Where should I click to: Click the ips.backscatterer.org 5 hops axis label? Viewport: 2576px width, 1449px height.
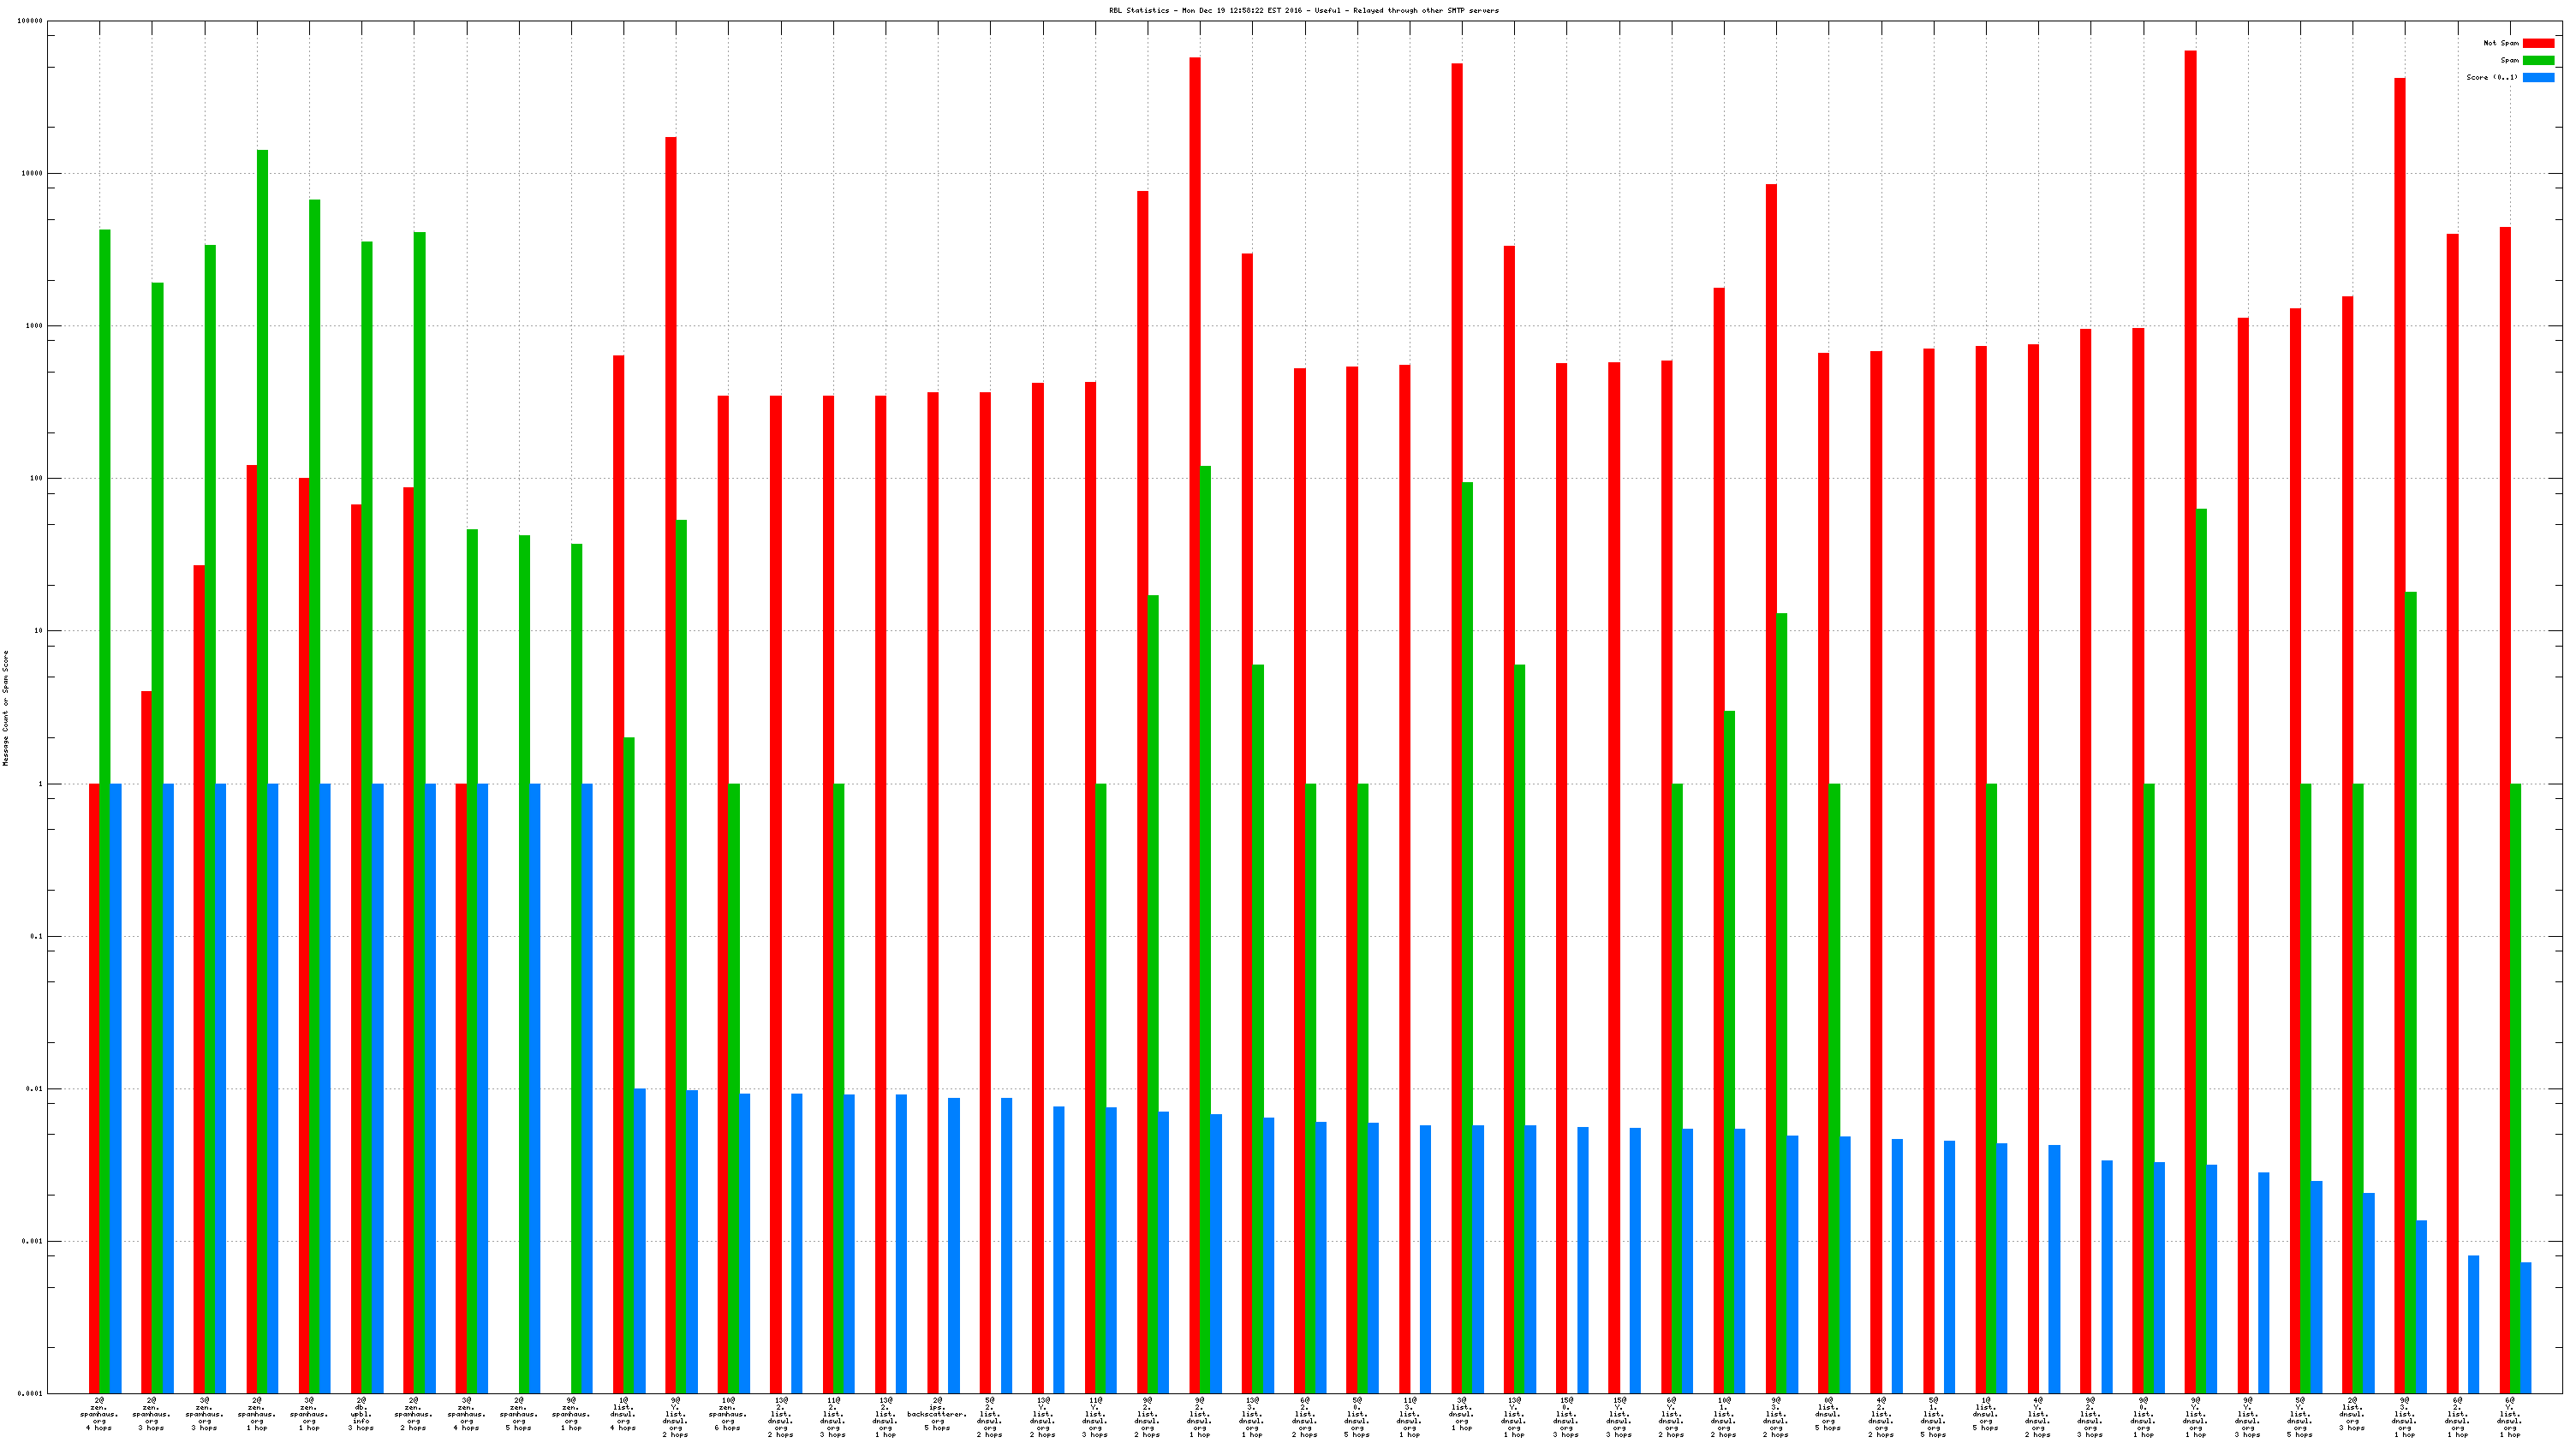point(937,1413)
